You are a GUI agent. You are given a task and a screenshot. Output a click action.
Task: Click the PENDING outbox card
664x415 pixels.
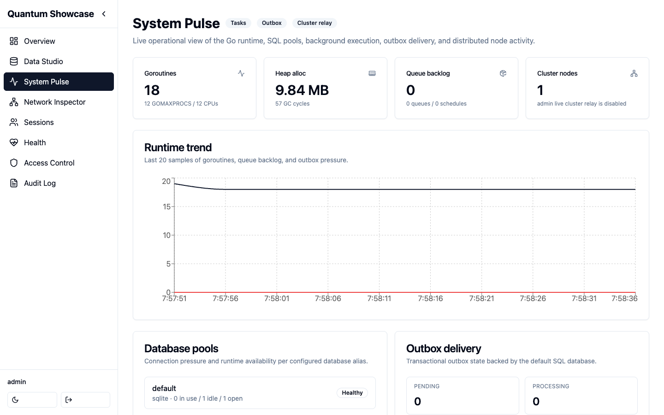coord(462,396)
